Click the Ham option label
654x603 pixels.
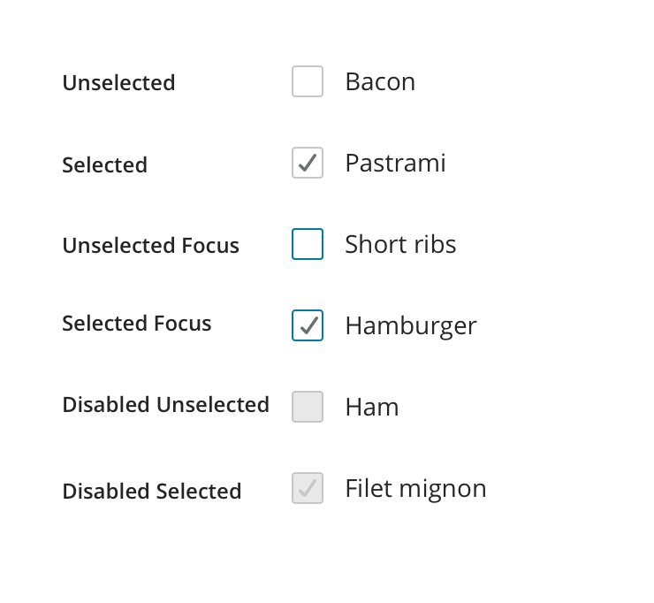coord(372,407)
